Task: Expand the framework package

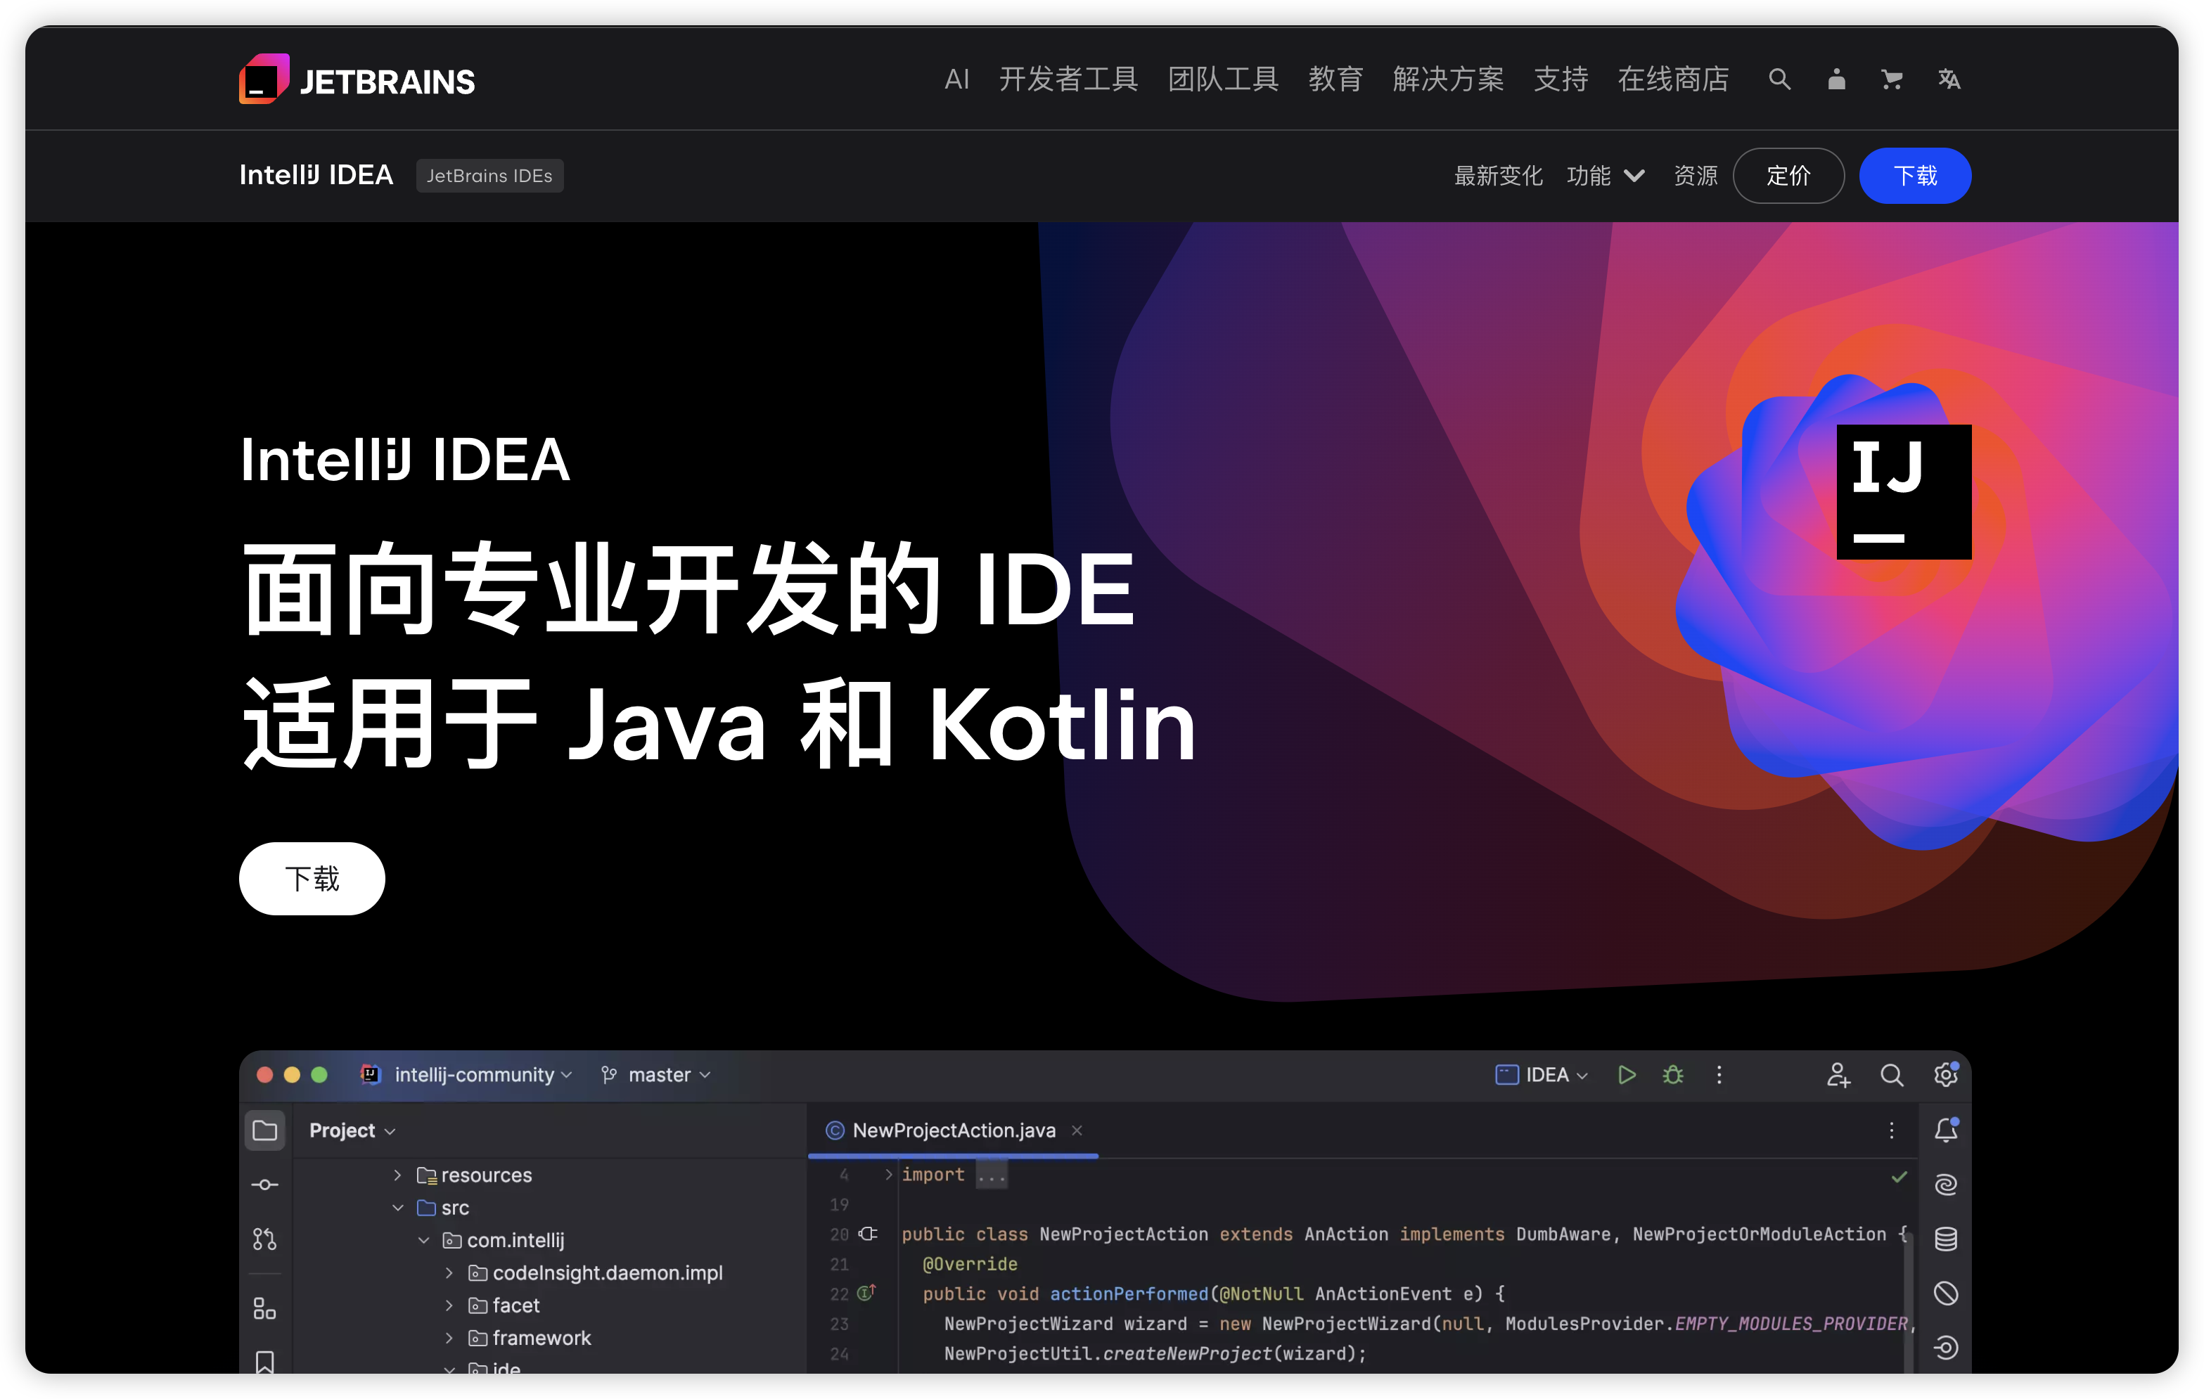Action: [x=449, y=1338]
